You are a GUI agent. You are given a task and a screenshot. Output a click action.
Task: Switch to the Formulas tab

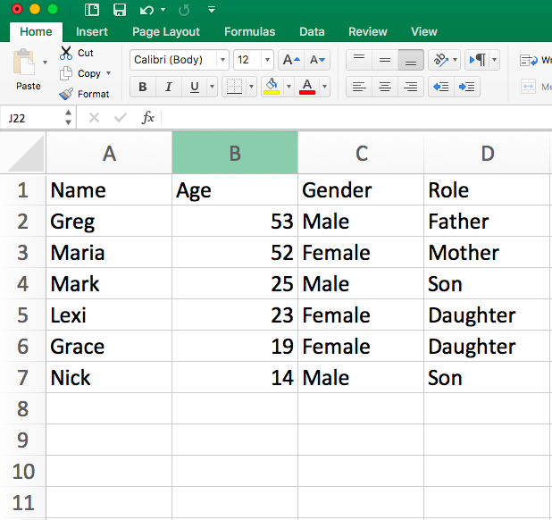point(249,31)
